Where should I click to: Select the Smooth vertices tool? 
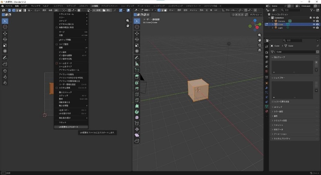[x=137, y=117]
